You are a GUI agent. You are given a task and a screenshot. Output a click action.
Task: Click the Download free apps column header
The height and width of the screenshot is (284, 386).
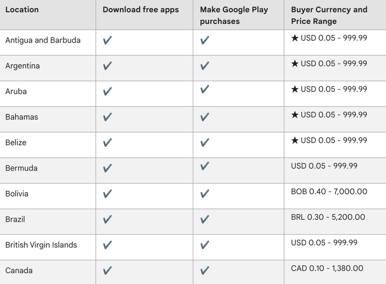tap(141, 10)
